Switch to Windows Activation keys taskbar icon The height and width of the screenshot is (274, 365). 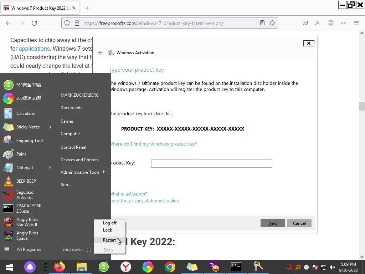pos(258,267)
